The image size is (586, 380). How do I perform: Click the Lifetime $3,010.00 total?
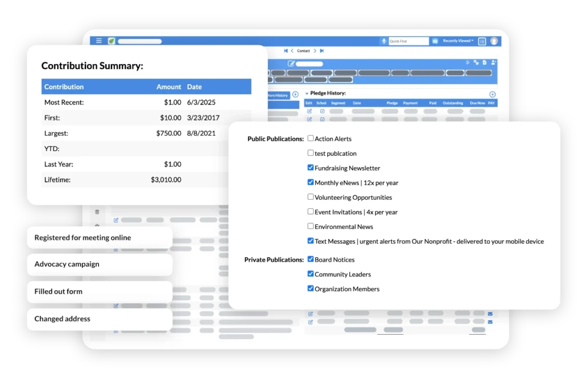166,180
